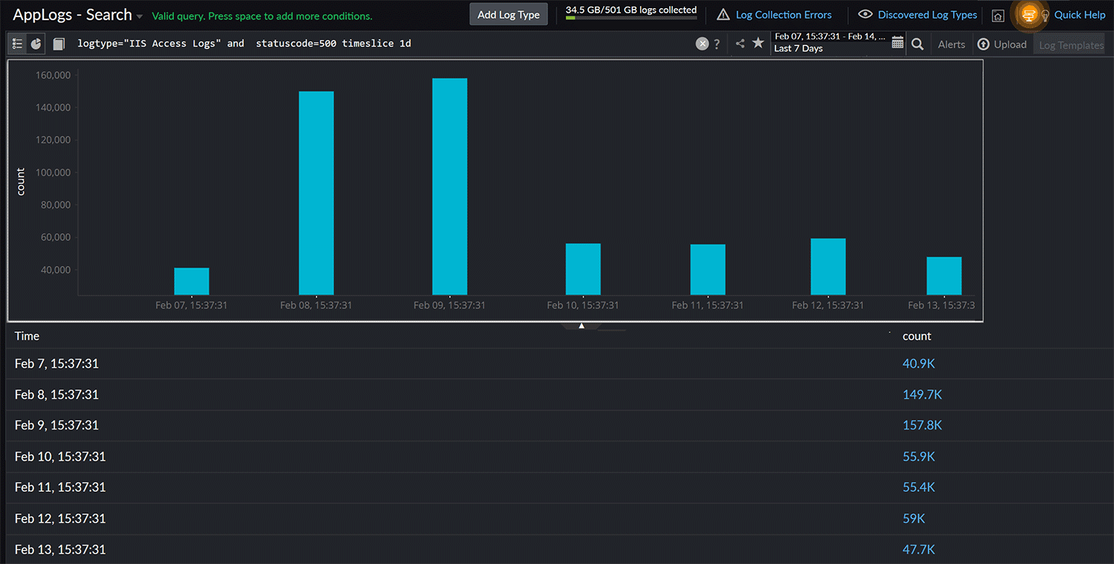Expand the AppLogs - Search title dropdown

[139, 16]
